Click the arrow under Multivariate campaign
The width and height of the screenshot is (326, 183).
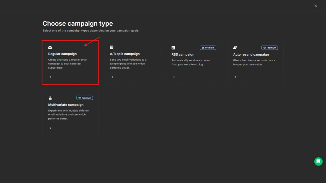[x=50, y=128]
